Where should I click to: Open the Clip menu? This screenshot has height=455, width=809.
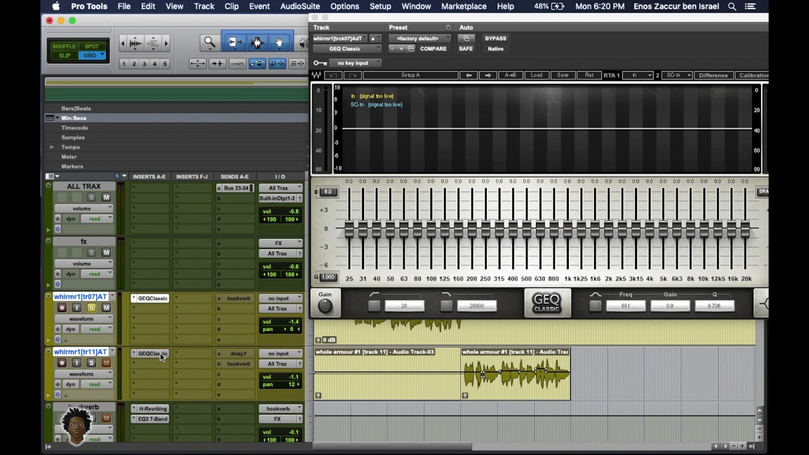[x=231, y=6]
